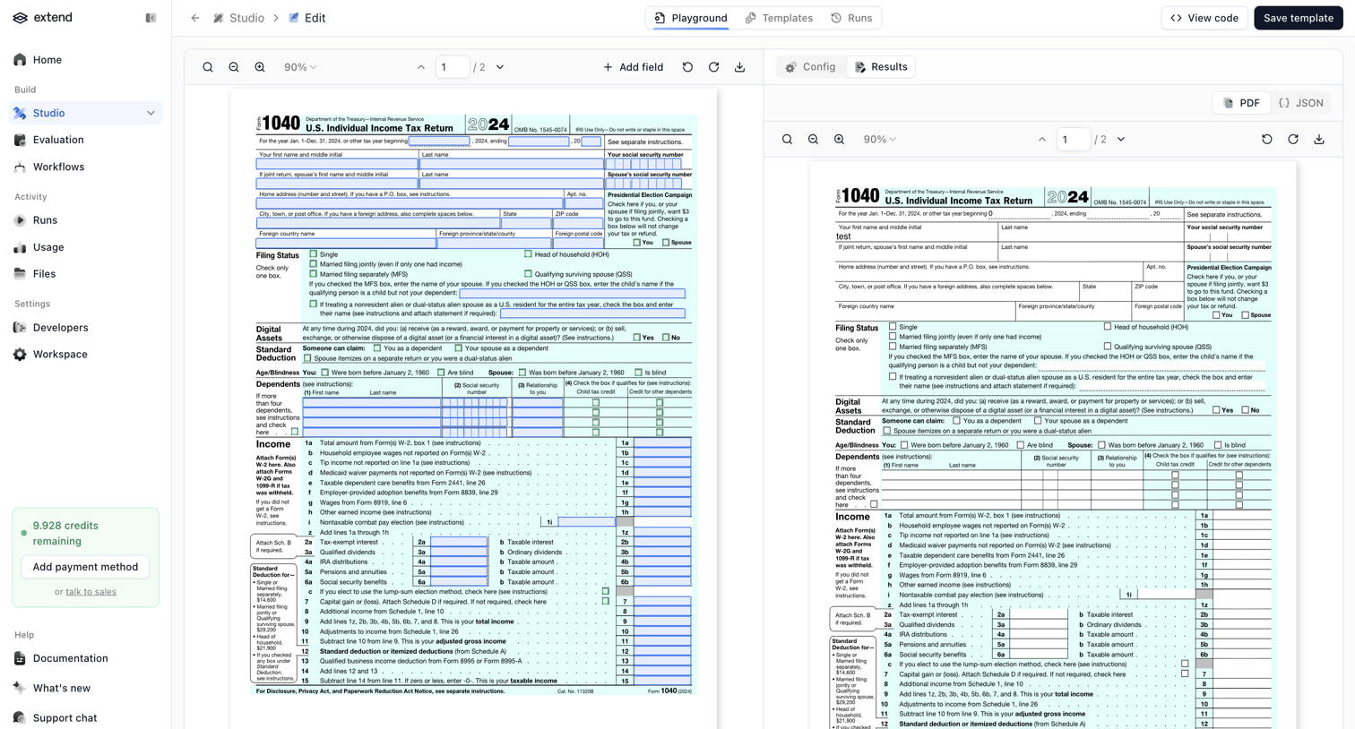
Task: Check Digital Assets No box in left form
Action: click(666, 338)
